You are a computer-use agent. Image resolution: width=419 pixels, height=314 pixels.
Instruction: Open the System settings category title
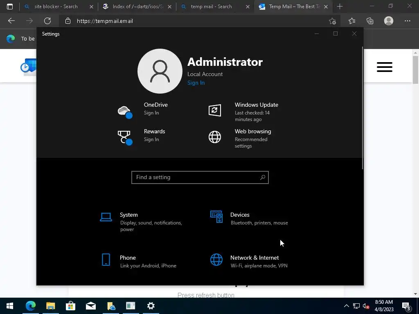[x=129, y=215]
